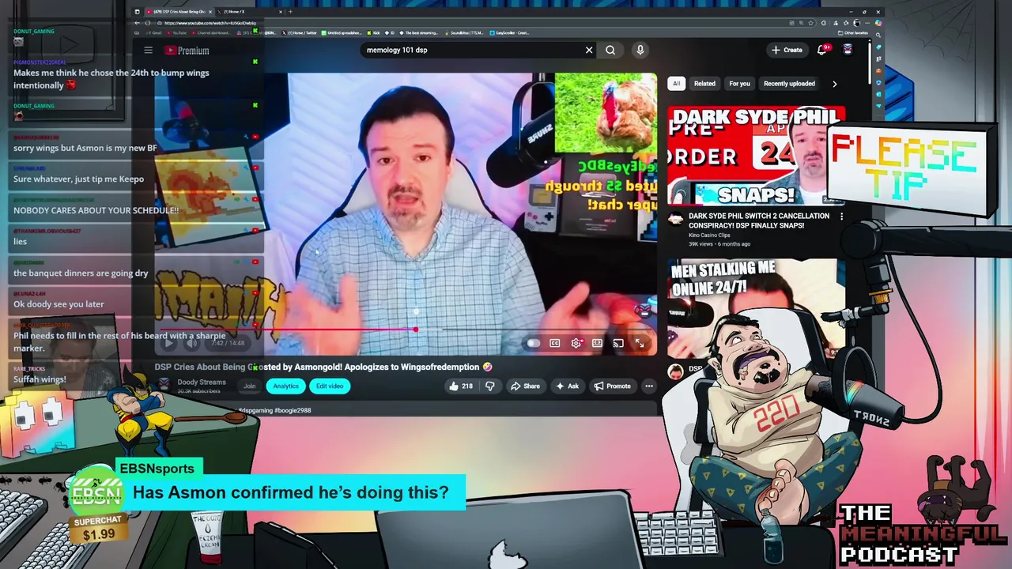
Task: Select the All filter chip
Action: point(676,84)
